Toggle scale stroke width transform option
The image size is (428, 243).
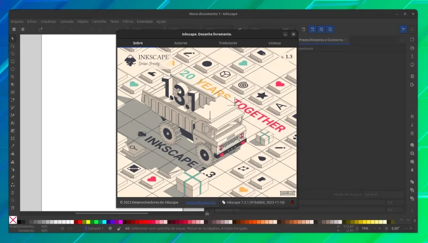tap(304, 29)
